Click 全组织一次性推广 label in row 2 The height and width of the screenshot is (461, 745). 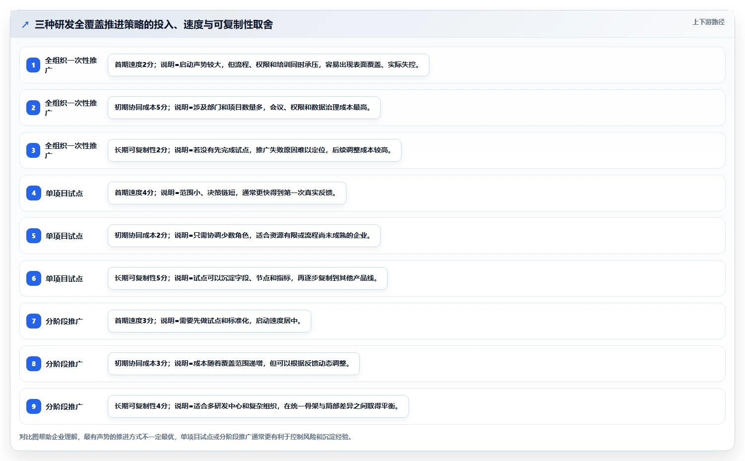(71, 108)
